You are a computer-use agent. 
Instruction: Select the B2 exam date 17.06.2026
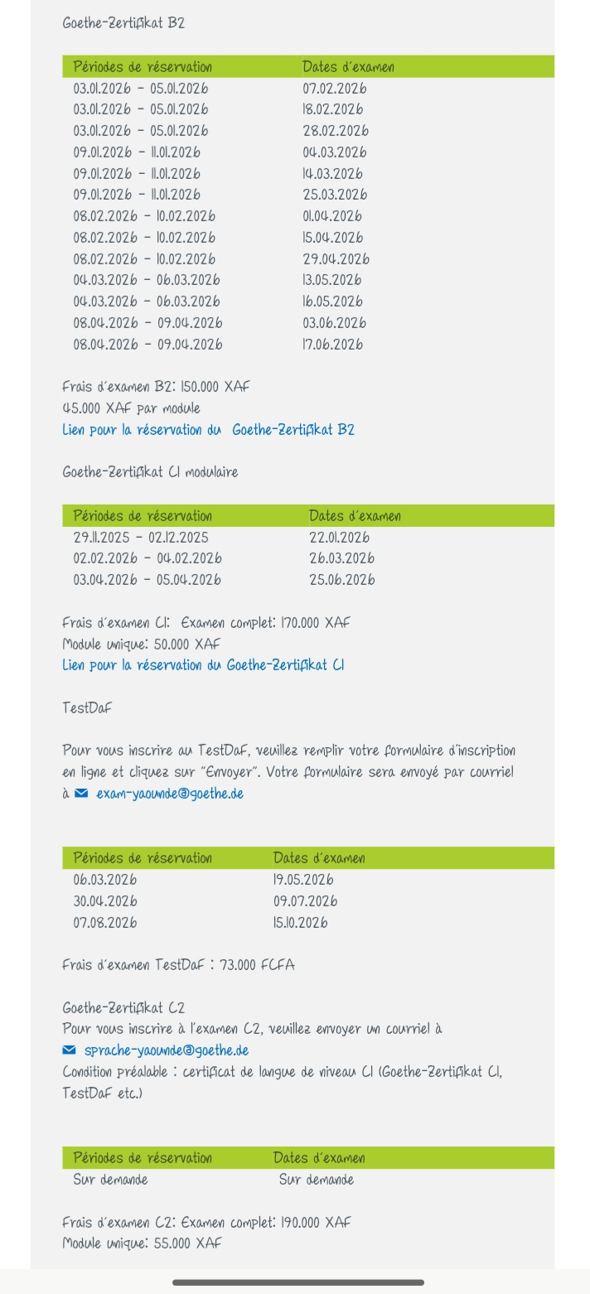(x=332, y=345)
